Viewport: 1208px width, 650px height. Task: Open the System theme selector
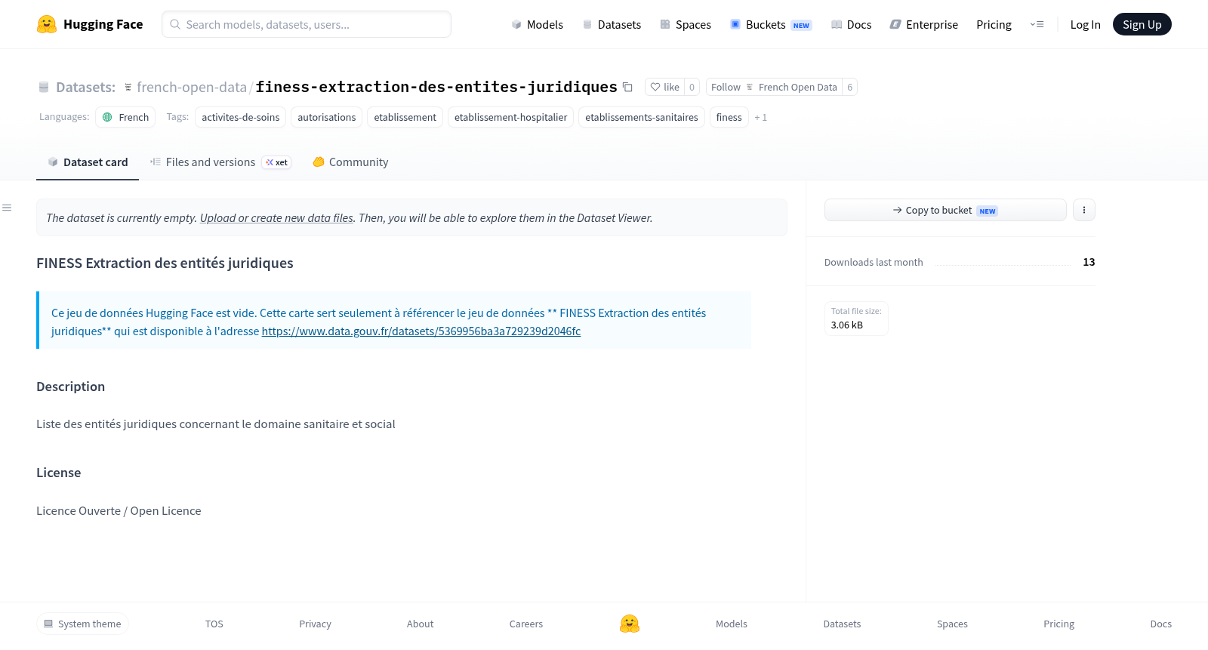(82, 624)
